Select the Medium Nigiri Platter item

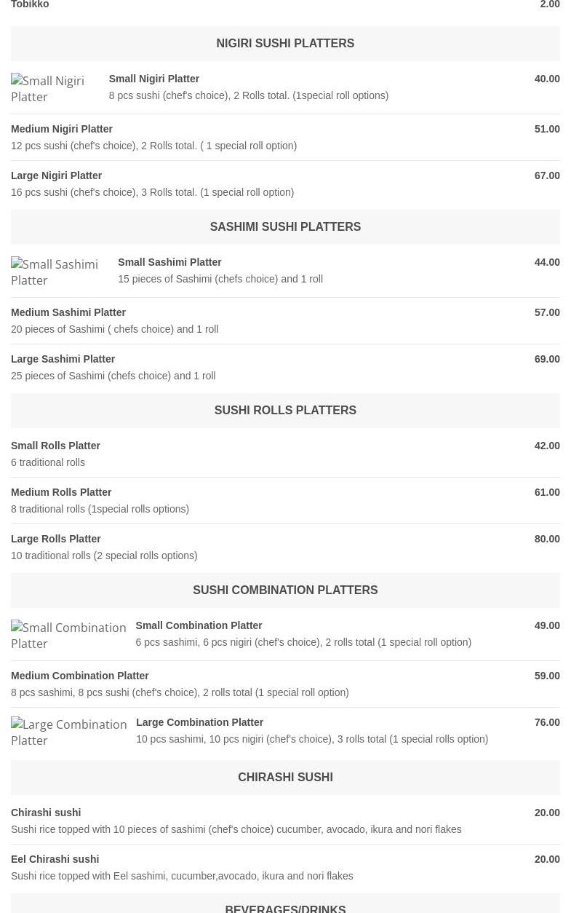tap(62, 129)
